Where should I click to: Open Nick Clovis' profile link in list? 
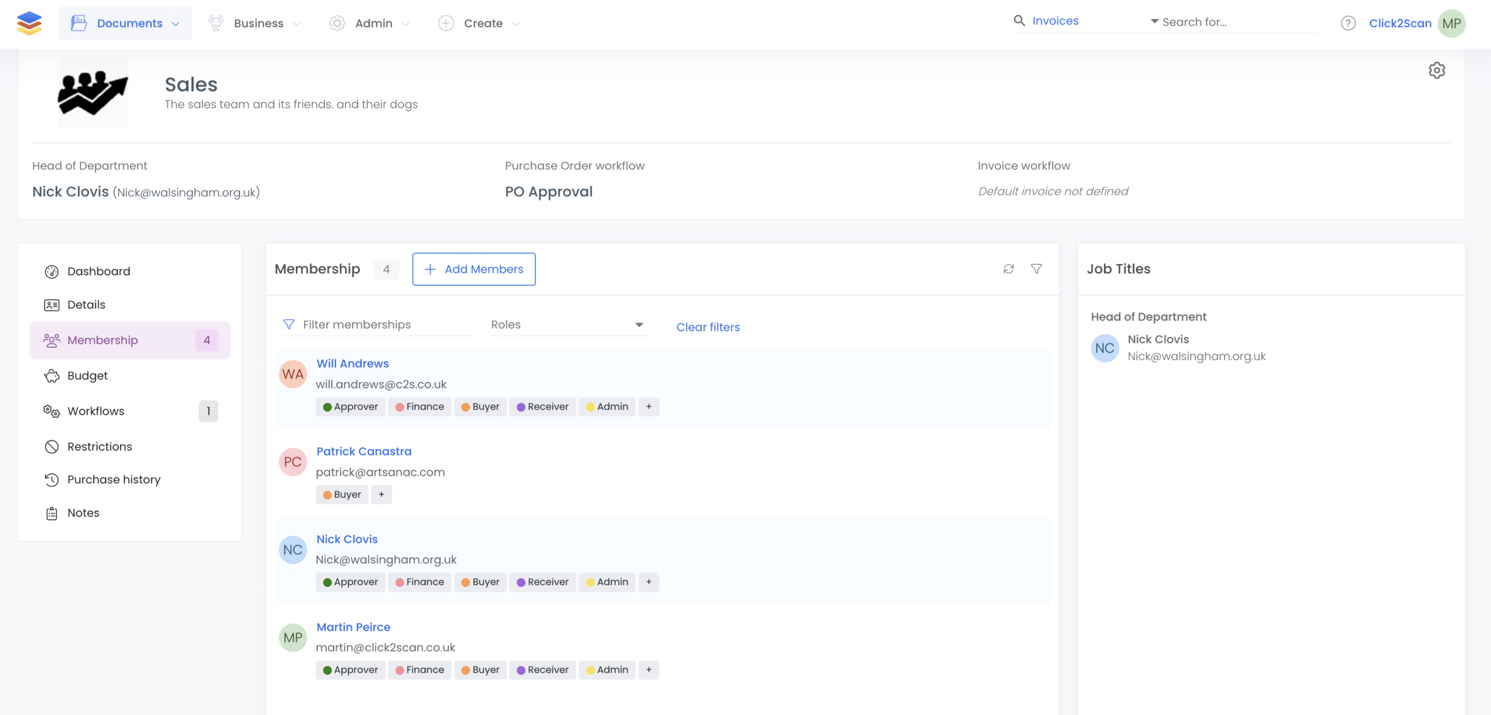coord(347,539)
